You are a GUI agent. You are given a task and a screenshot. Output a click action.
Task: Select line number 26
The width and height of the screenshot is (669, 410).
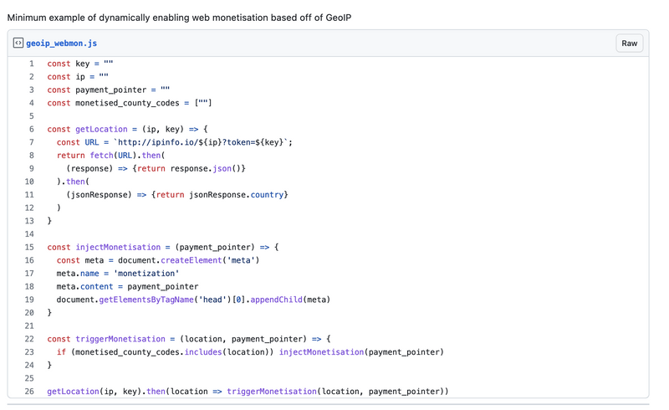(29, 392)
